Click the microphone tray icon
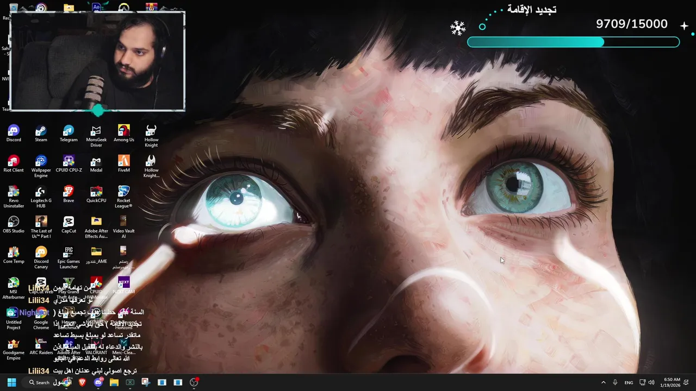This screenshot has width=696, height=391. click(x=615, y=382)
